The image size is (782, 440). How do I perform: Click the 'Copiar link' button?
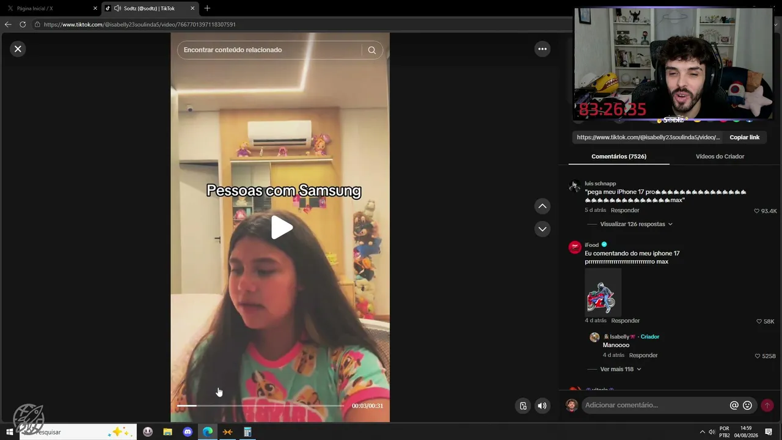(x=744, y=137)
